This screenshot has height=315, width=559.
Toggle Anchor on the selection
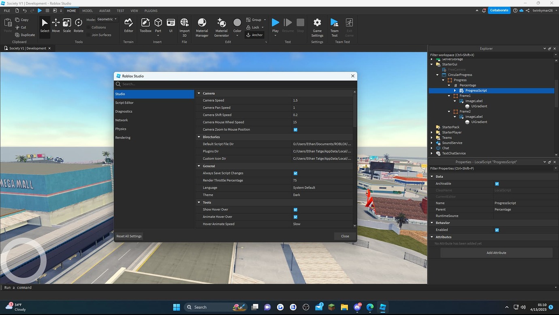pos(255,35)
